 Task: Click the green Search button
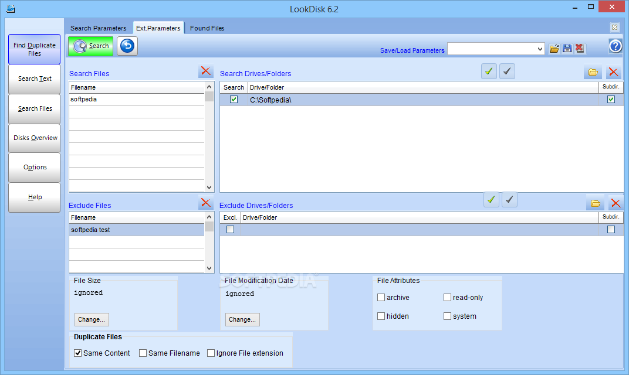pyautogui.click(x=90, y=46)
